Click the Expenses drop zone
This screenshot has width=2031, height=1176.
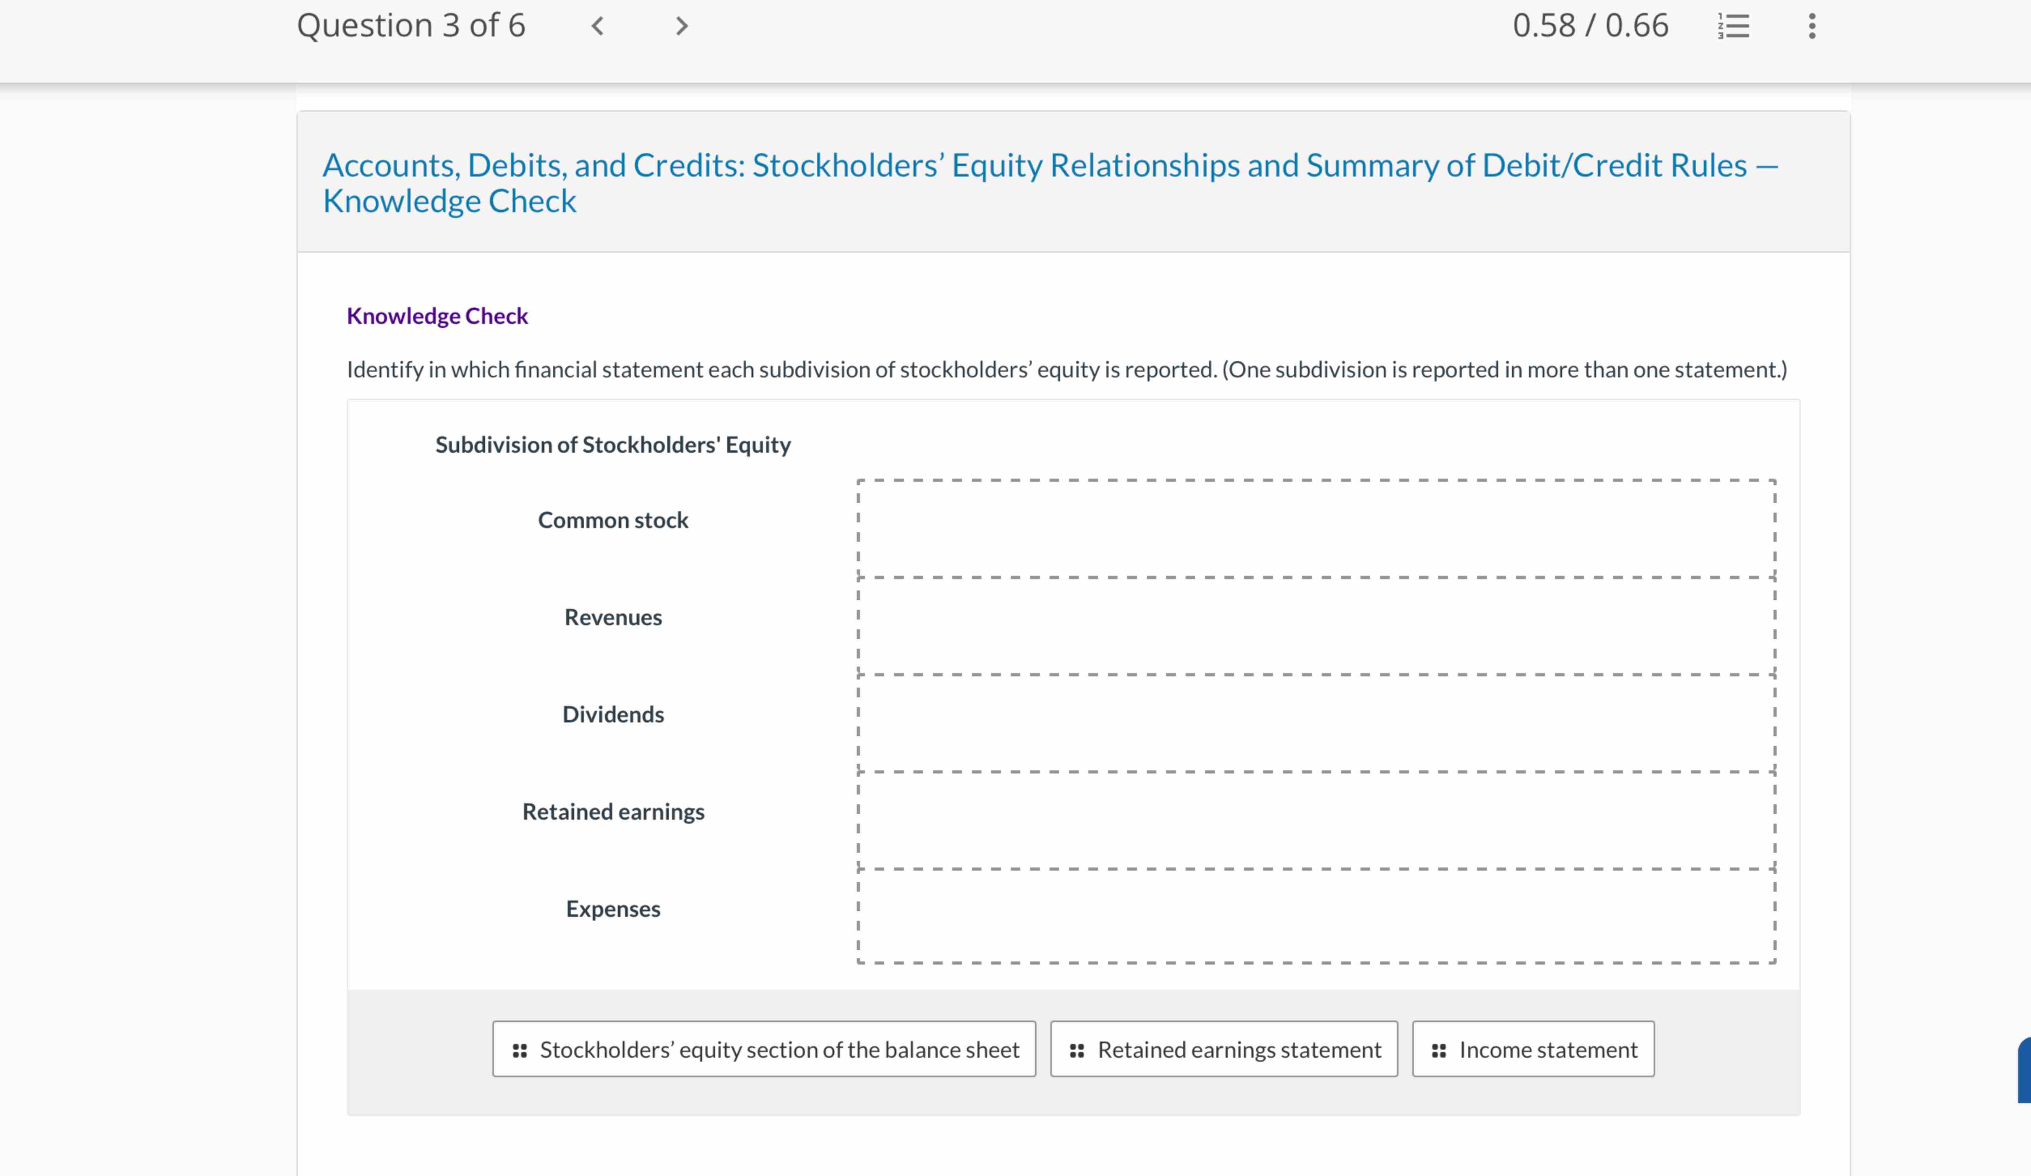pos(1316,916)
